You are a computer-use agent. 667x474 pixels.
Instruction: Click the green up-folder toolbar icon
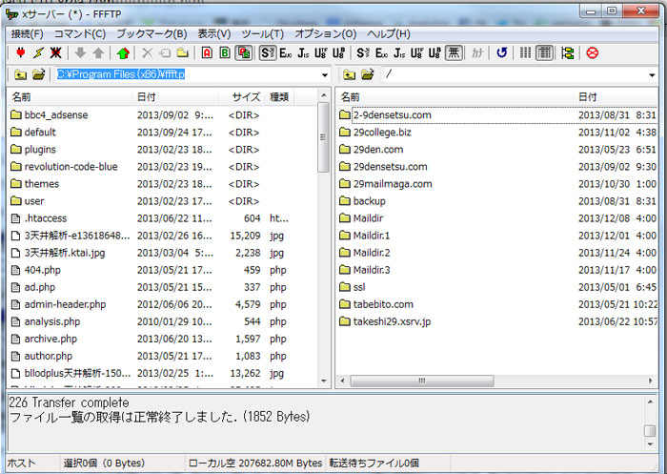point(123,53)
